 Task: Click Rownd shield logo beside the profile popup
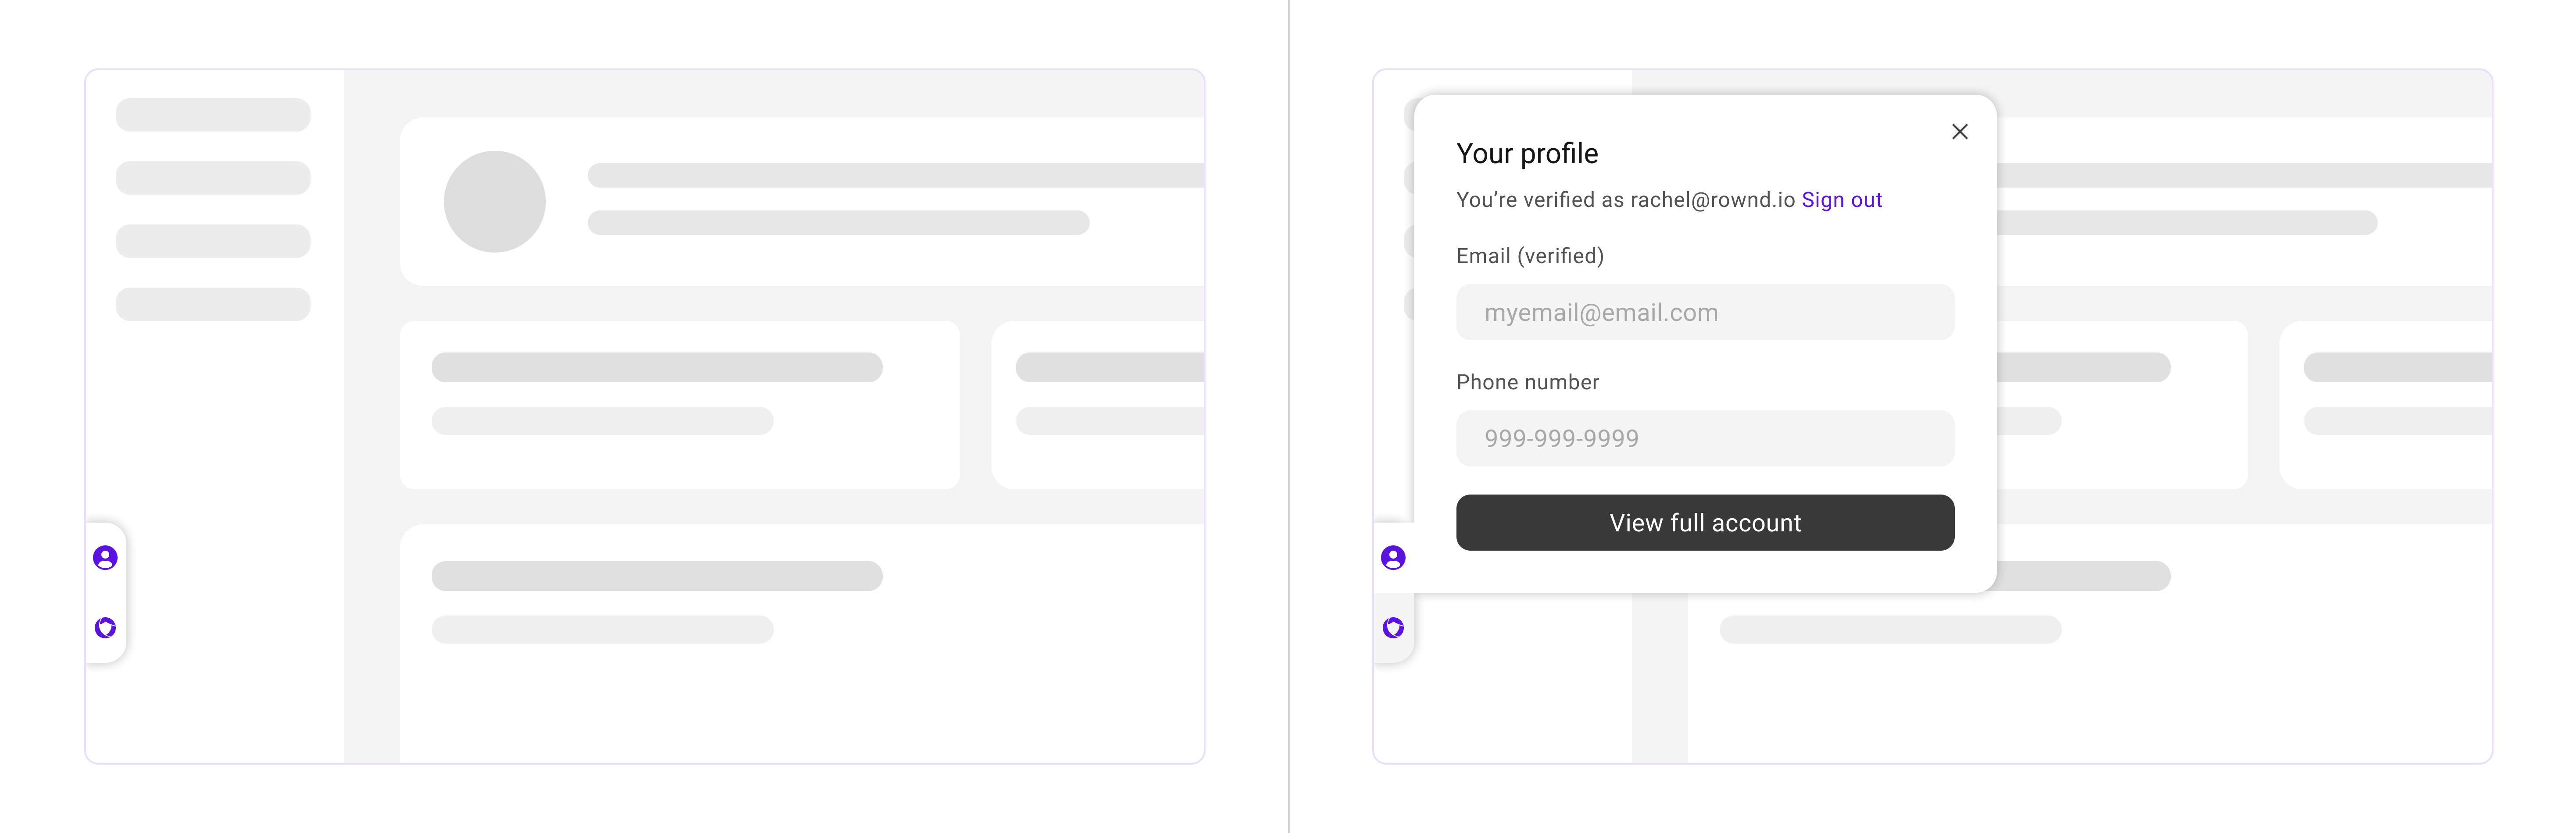(x=1393, y=627)
